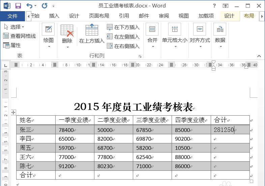The width and height of the screenshot is (265, 186).
Task: Click the Undo arrow icon
Action: pyautogui.click(x=29, y=6)
